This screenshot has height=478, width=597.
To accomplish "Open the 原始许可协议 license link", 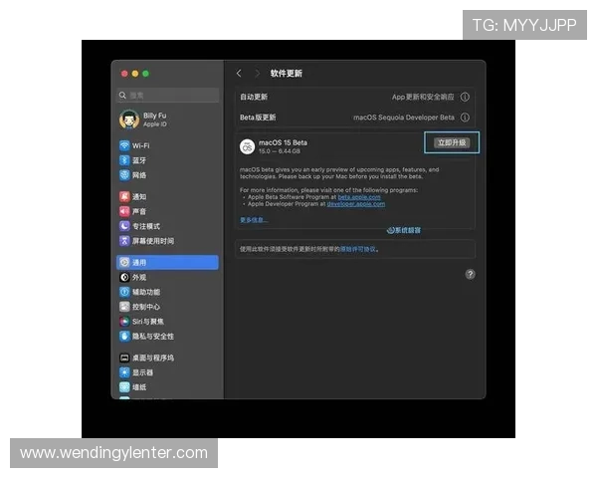I will 357,249.
